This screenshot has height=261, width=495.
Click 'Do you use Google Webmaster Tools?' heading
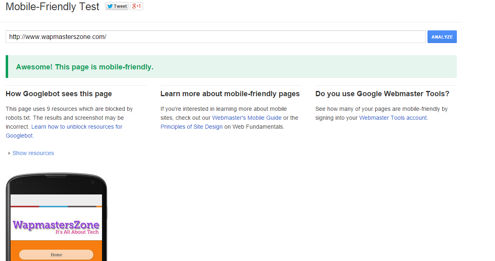(382, 94)
